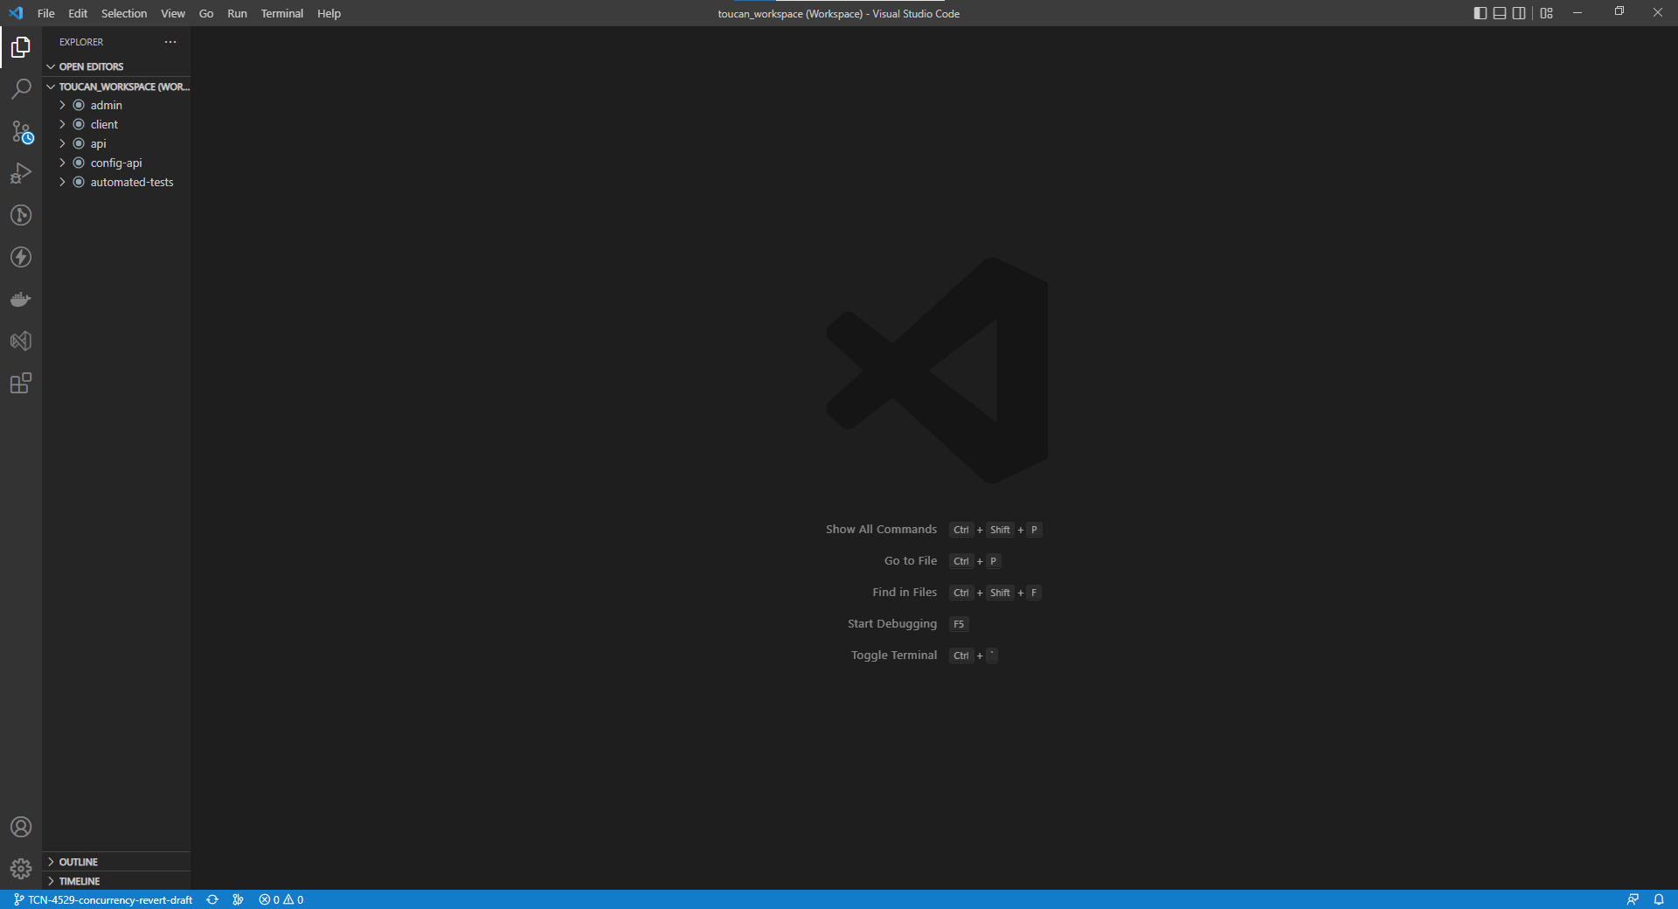Open the Manage gear icon
The height and width of the screenshot is (909, 1678).
coord(21,869)
